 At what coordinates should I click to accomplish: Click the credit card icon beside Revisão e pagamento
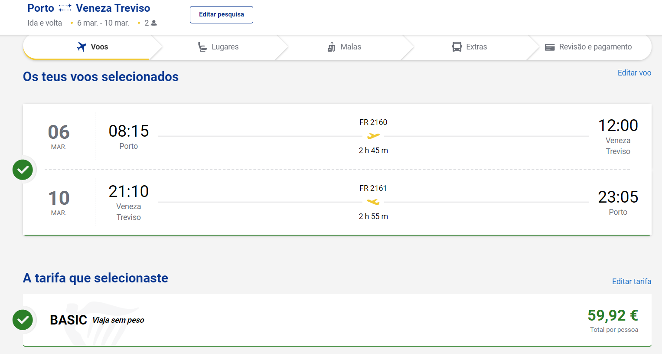(x=550, y=47)
